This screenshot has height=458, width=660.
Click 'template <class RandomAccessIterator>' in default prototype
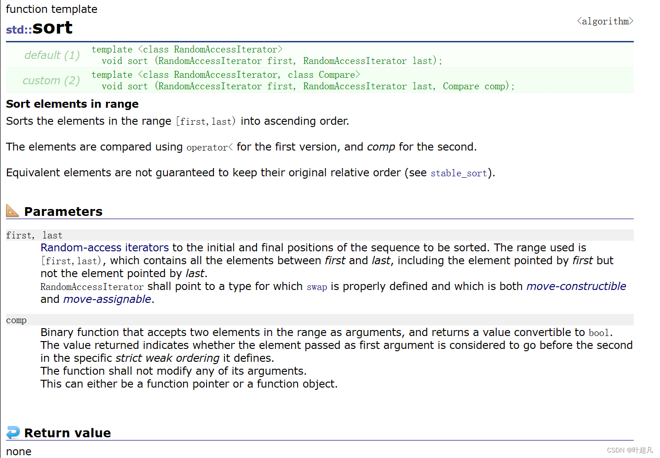(x=187, y=49)
